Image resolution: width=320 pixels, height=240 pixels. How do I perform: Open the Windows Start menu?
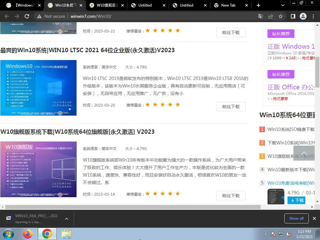pyautogui.click(x=8, y=234)
